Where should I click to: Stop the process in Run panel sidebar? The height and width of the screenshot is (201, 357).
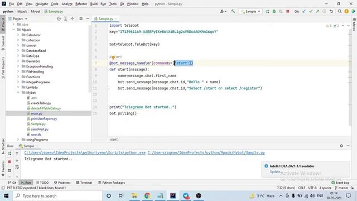click(x=9, y=161)
